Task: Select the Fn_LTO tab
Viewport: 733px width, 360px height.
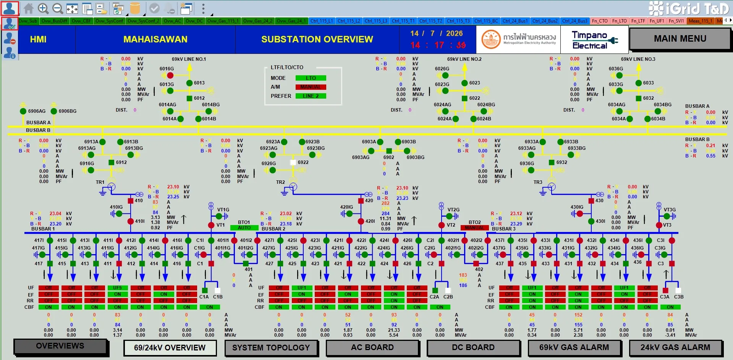Action: point(619,21)
